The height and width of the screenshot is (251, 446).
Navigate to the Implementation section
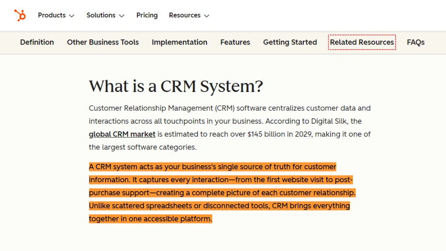coord(179,42)
